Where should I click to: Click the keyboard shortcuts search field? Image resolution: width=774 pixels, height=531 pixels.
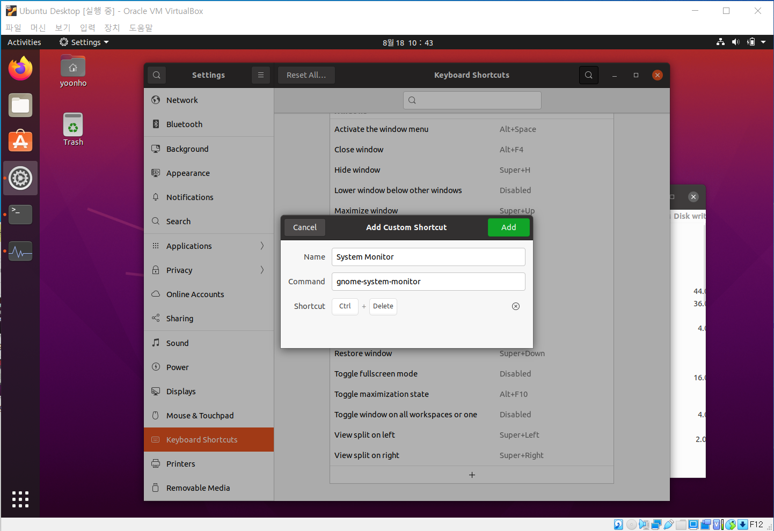472,100
